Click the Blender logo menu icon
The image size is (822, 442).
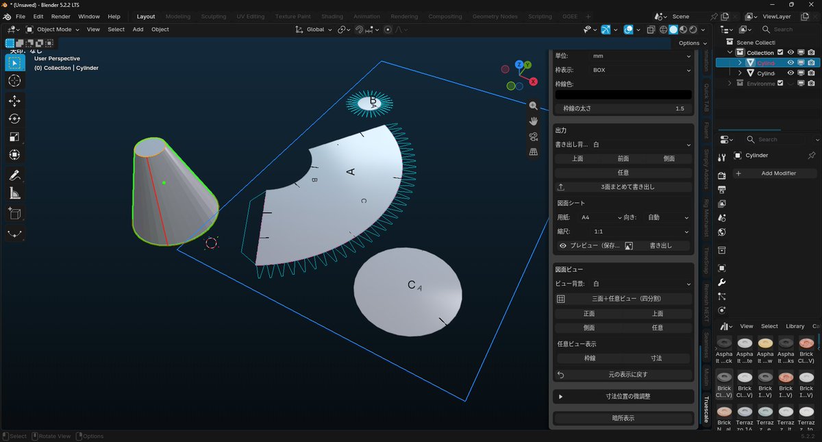7,16
